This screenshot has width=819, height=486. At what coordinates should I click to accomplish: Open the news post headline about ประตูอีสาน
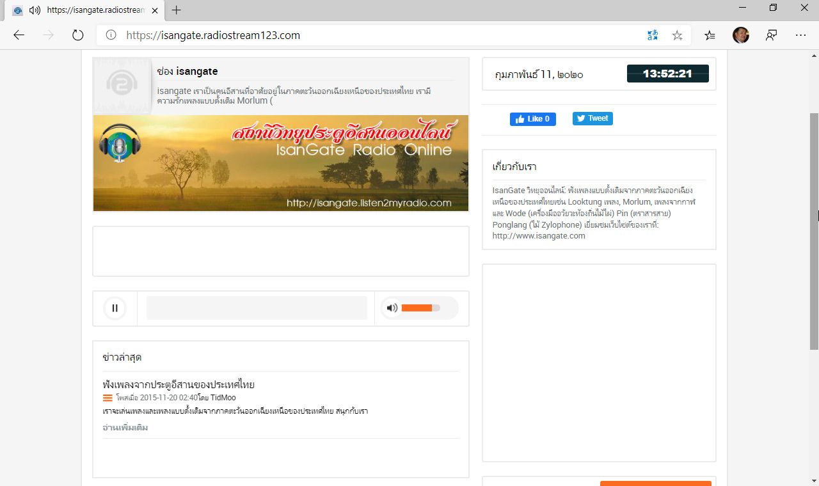pos(179,384)
